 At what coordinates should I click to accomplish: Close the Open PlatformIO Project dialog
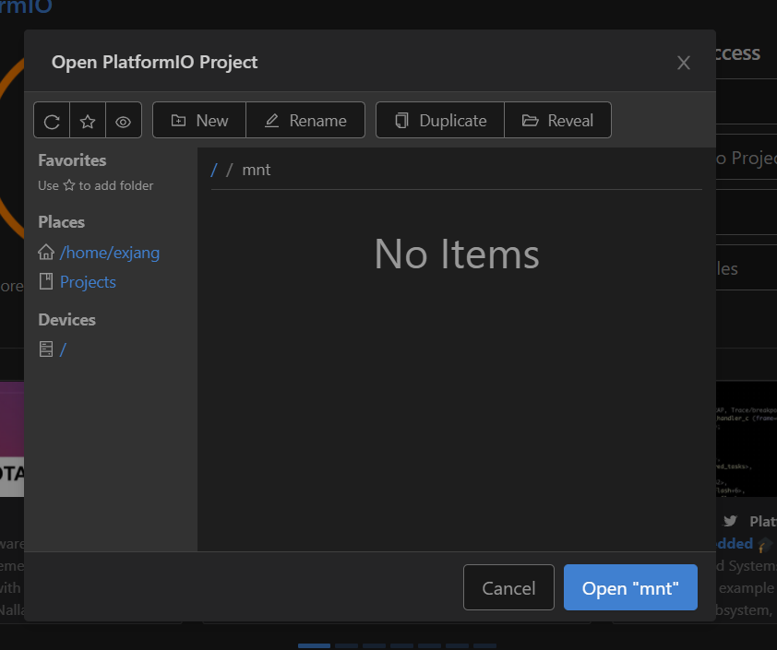click(684, 63)
